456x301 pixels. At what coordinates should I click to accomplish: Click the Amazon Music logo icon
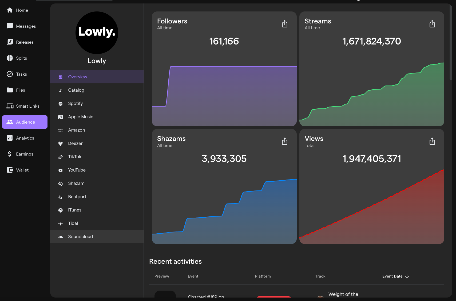tap(61, 130)
